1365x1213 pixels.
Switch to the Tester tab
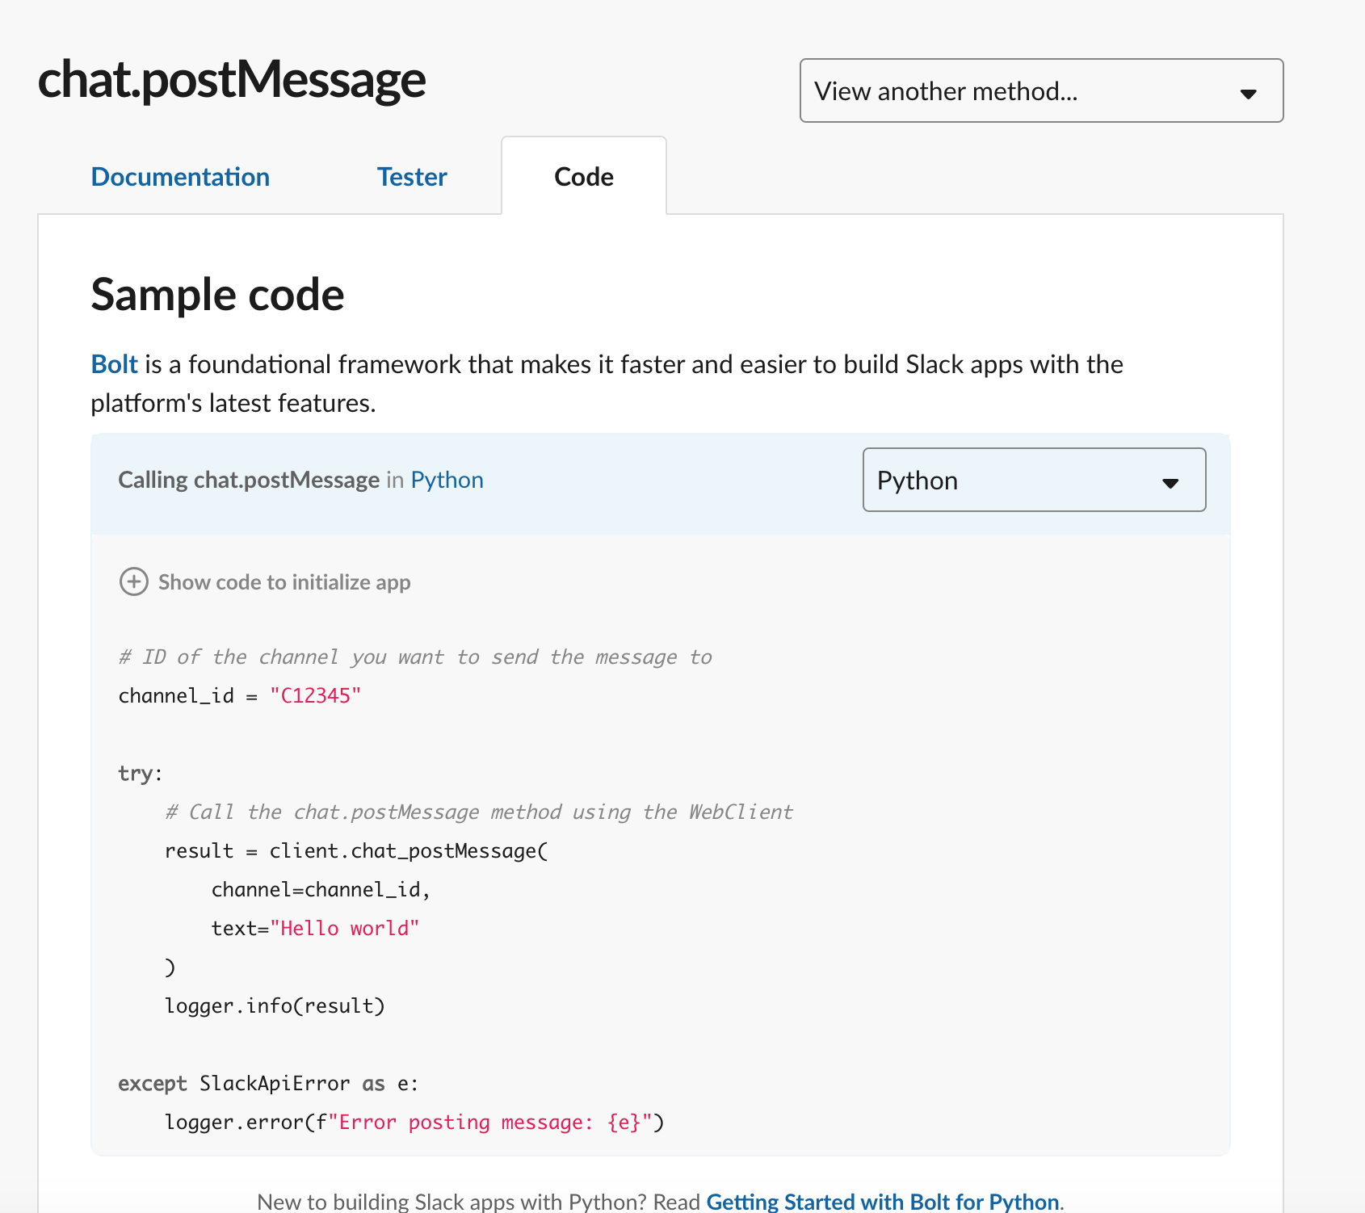coord(411,176)
